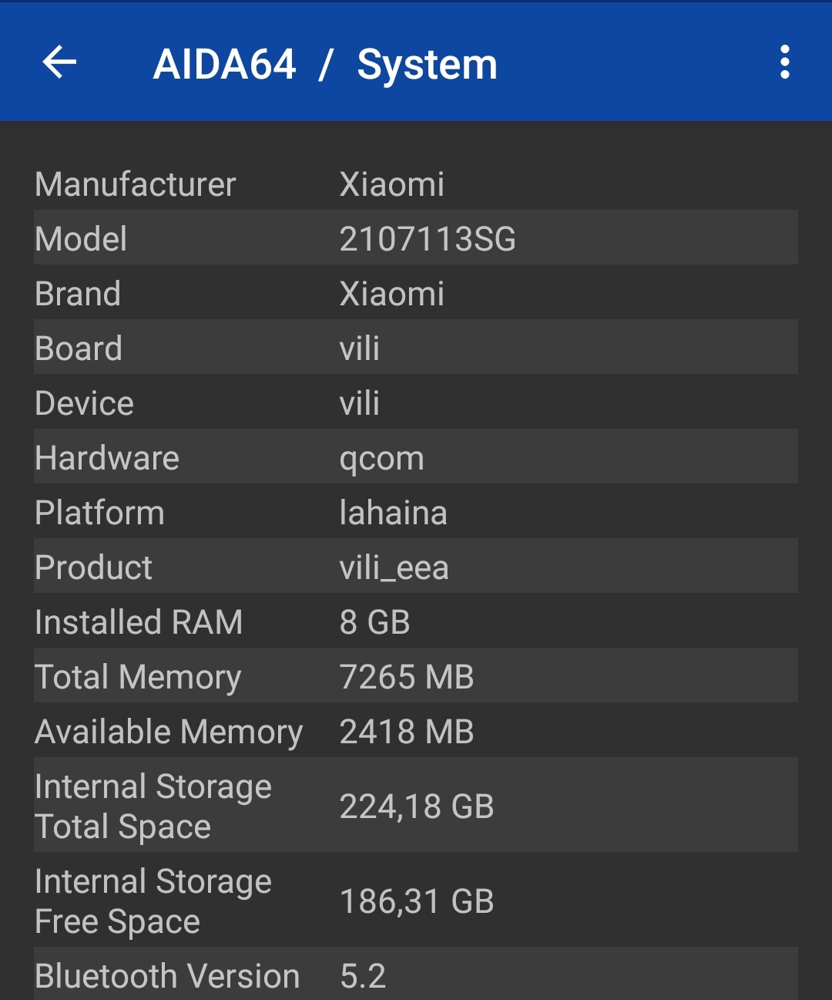Click the 224,18 GB storage value
Viewport: 832px width, 1000px height.
tap(417, 806)
